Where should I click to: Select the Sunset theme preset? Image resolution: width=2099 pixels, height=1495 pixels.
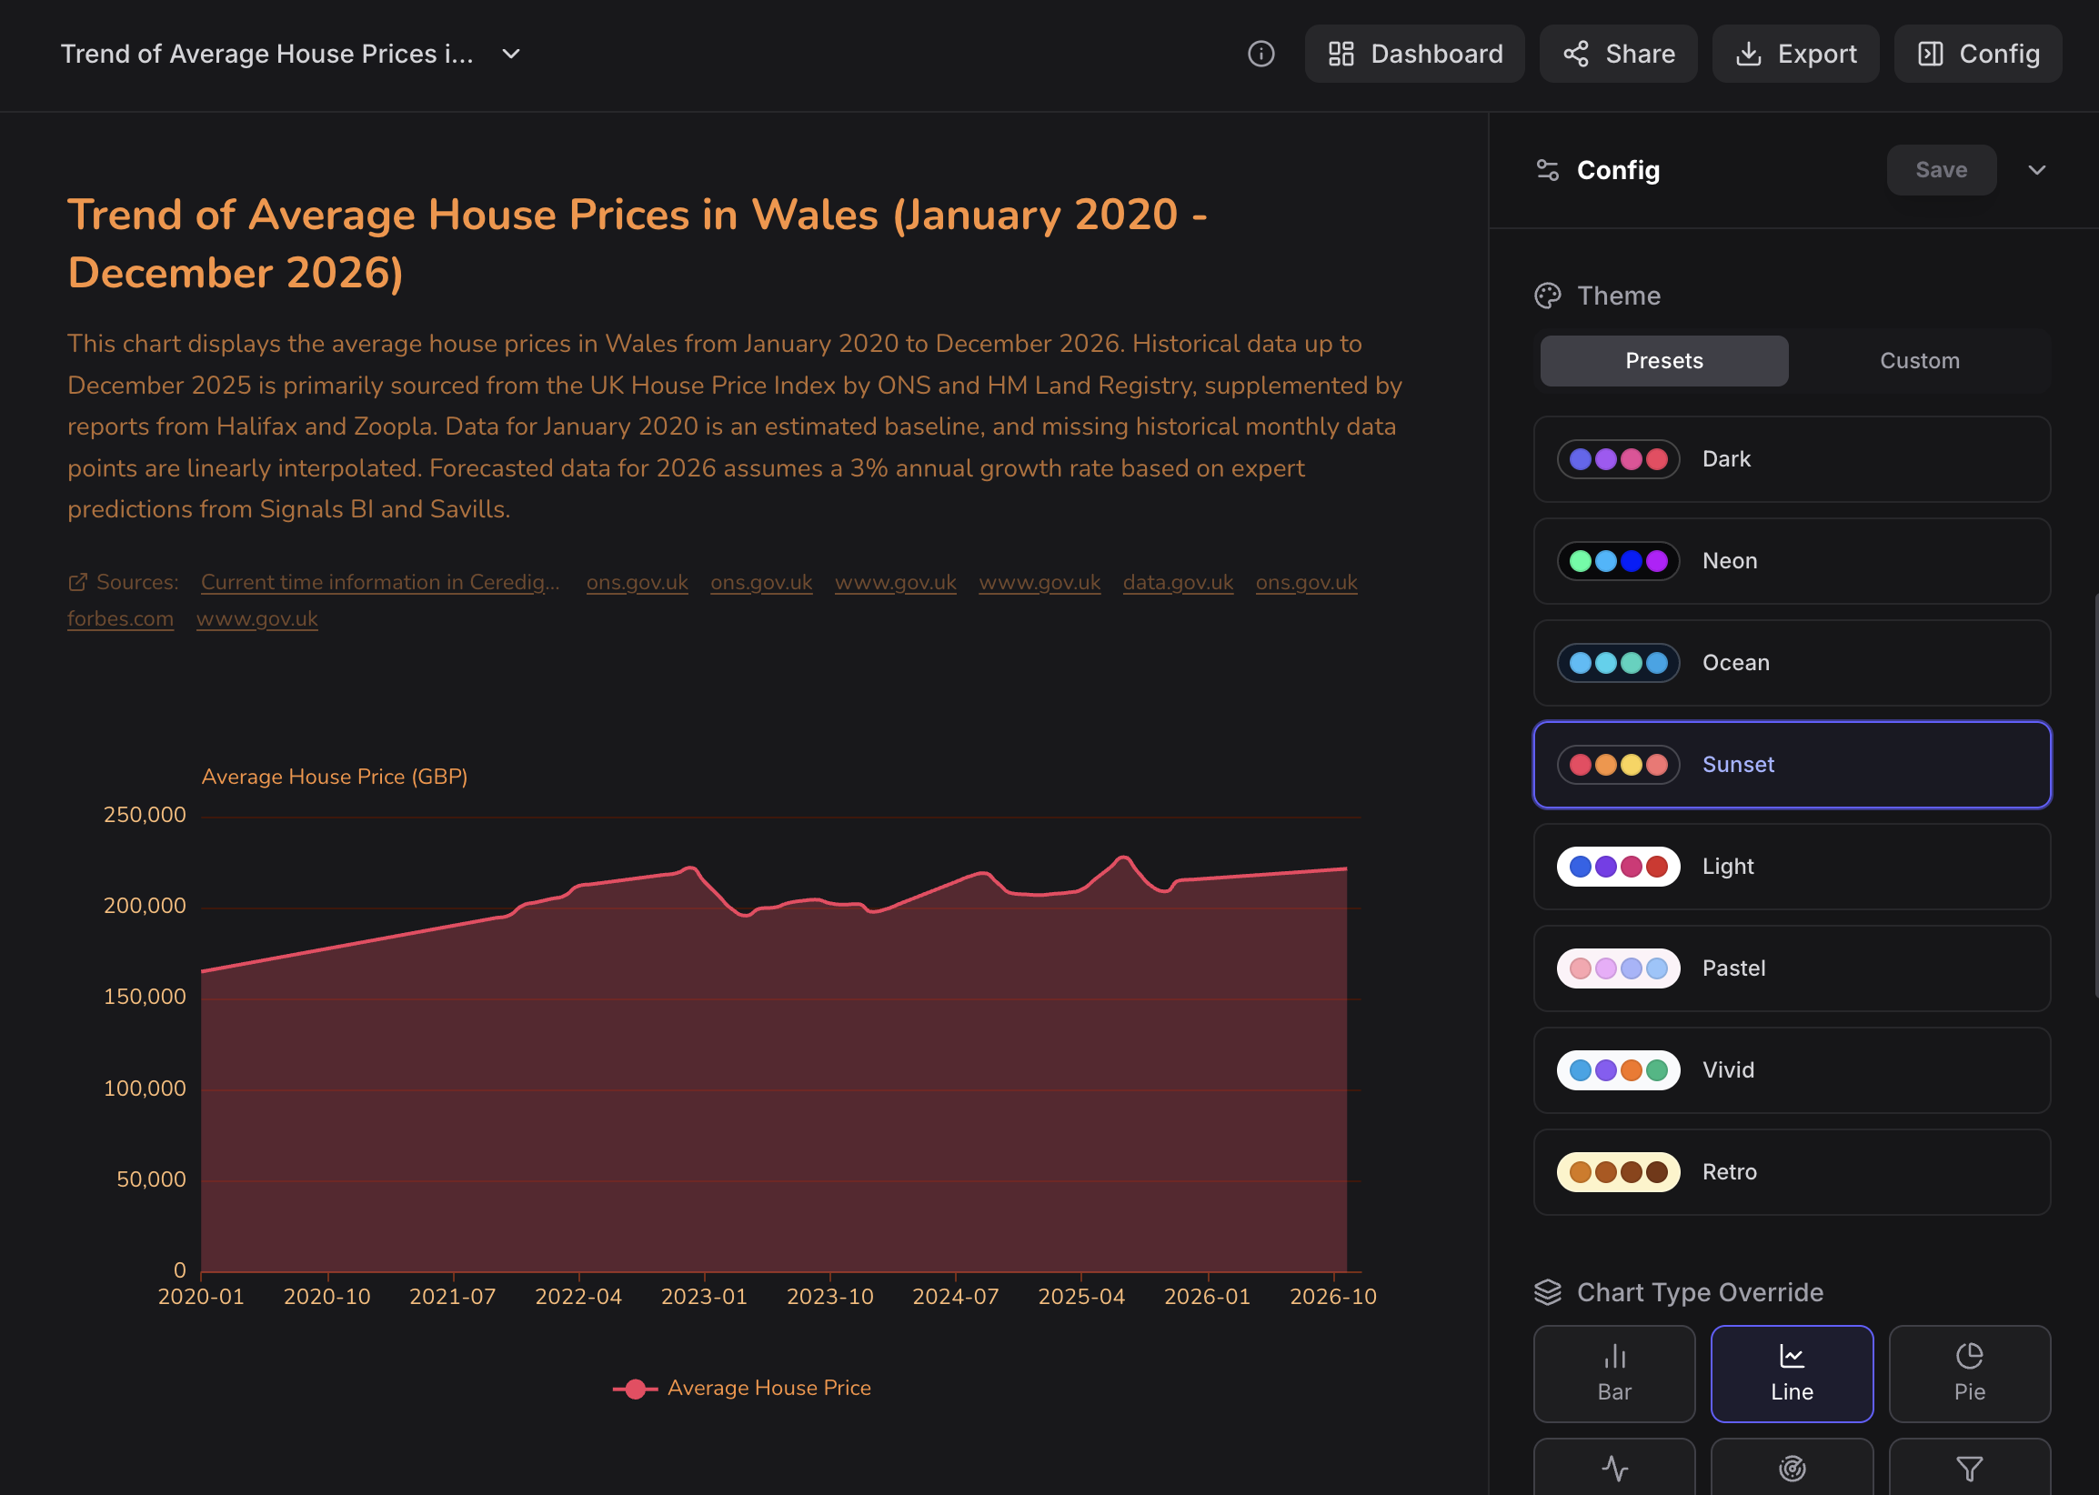point(1791,764)
